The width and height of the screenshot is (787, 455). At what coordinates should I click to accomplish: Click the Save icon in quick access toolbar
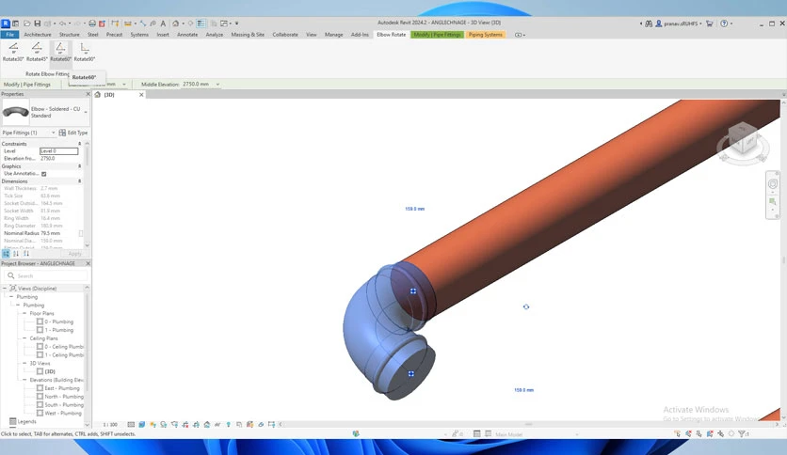37,24
